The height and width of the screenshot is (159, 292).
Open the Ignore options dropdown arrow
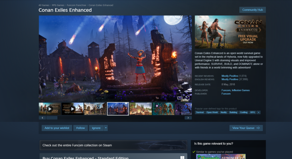pyautogui.click(x=106, y=128)
